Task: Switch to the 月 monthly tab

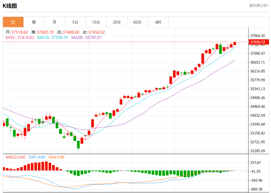Action: point(54,22)
